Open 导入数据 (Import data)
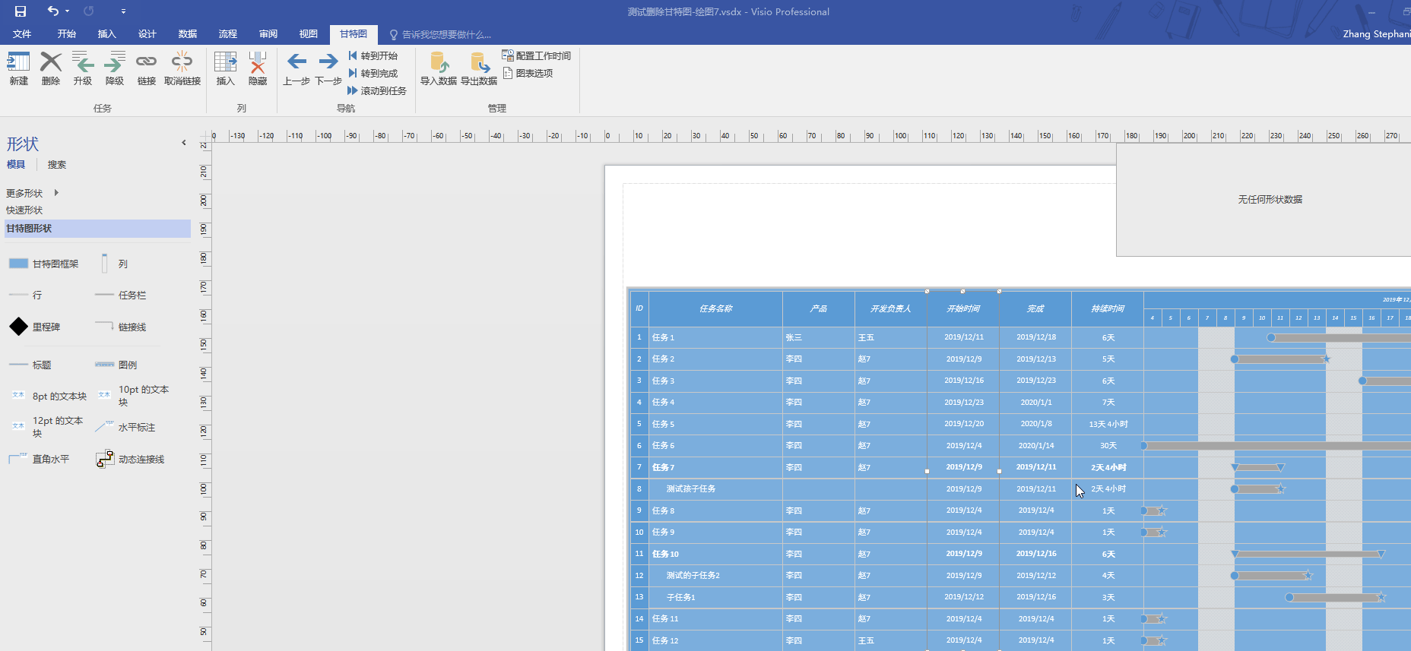The height and width of the screenshot is (651, 1411). (x=439, y=68)
